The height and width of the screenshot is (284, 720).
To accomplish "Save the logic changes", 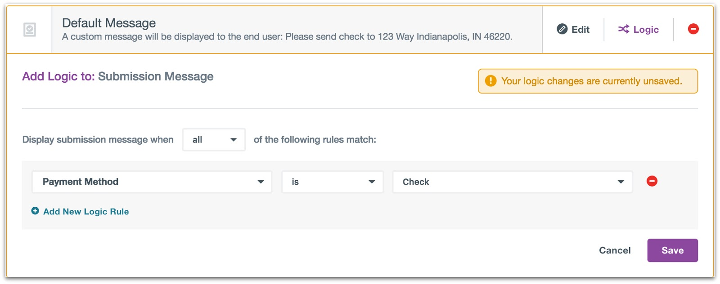I will 672,250.
